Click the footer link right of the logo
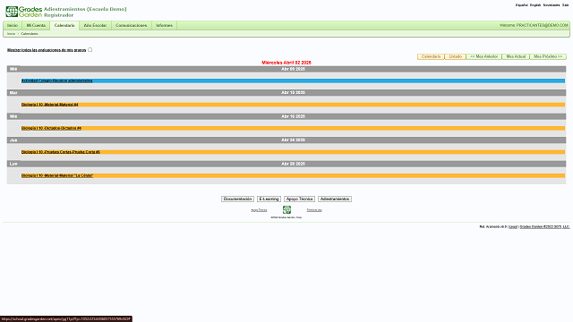Viewport: 573px width, 322px height. [314, 210]
